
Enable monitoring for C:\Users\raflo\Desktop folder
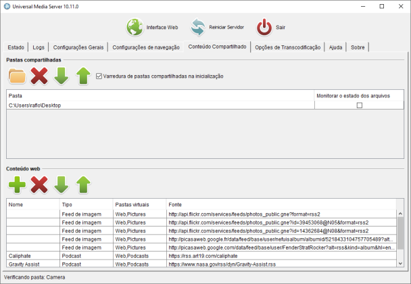tap(360, 105)
